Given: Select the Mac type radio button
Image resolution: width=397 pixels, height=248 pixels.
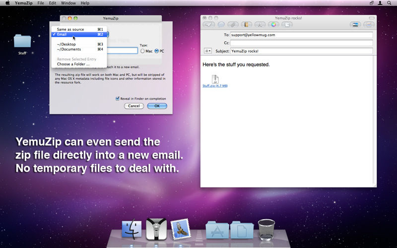Looking at the screenshot, I should point(142,51).
